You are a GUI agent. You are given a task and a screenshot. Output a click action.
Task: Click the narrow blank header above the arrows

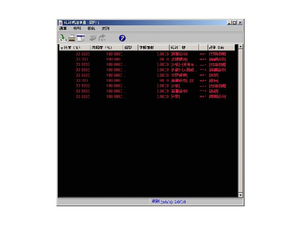click(204, 47)
